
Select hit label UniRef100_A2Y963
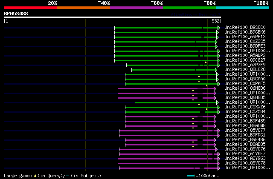[245, 159]
